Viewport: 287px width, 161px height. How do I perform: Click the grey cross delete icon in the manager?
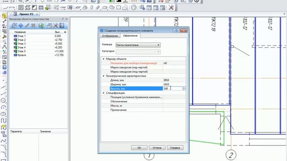click(33, 26)
